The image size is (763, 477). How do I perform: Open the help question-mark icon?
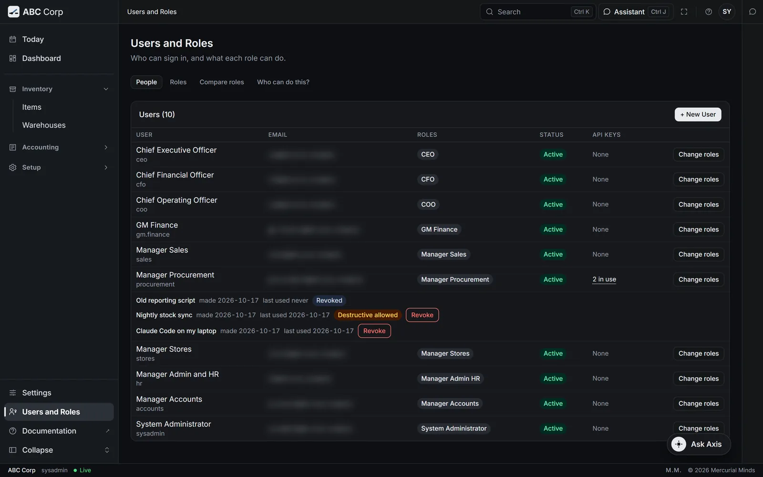[709, 12]
